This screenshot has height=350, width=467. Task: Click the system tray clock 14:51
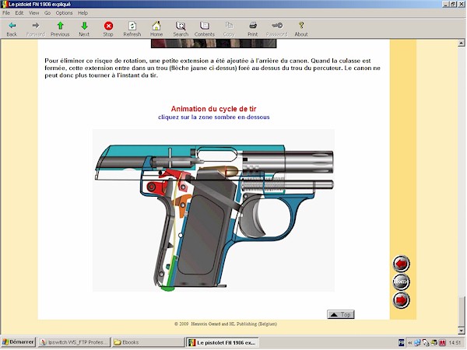click(x=455, y=342)
